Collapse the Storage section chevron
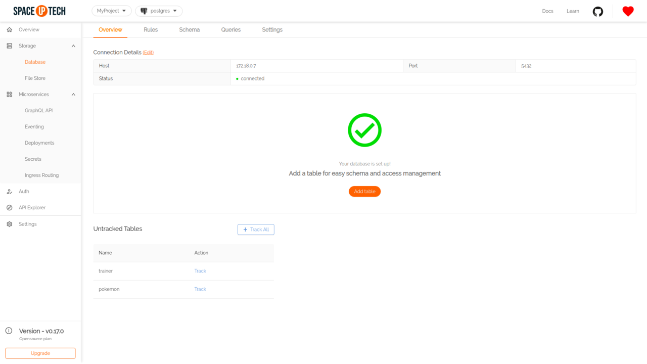 [x=73, y=46]
